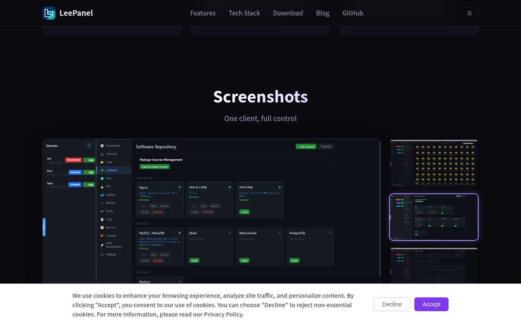The height and width of the screenshot is (325, 521).
Task: Click the Files folder icon in the sidebar
Action: coord(102,162)
